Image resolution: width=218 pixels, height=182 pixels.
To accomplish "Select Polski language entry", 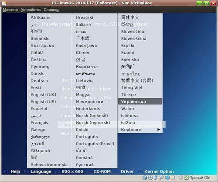I will coord(82,130).
